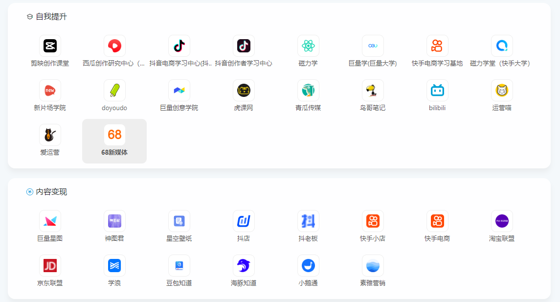Click the 内容变现 section heading
The image size is (560, 302).
click(51, 192)
